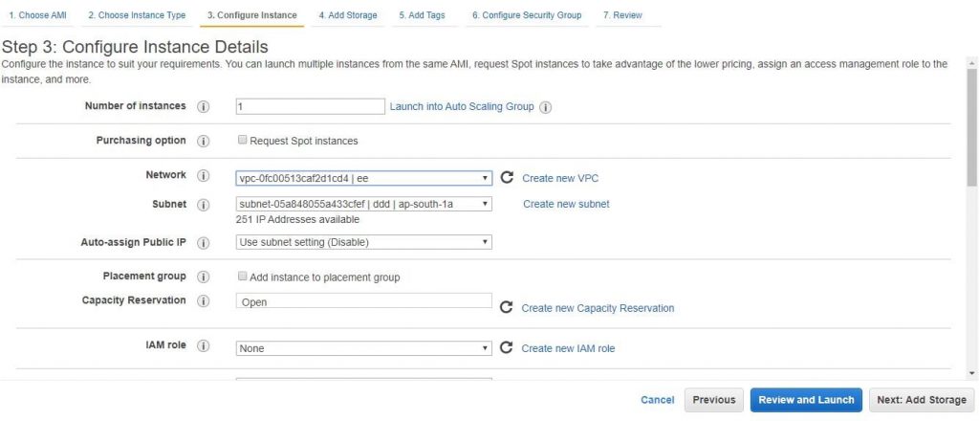
Task: Open the IAM role dropdown
Action: point(364,348)
